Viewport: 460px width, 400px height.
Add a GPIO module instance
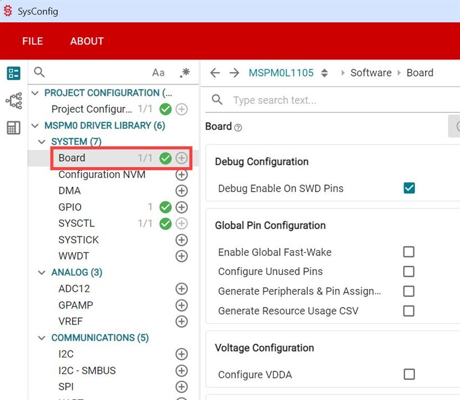click(181, 207)
